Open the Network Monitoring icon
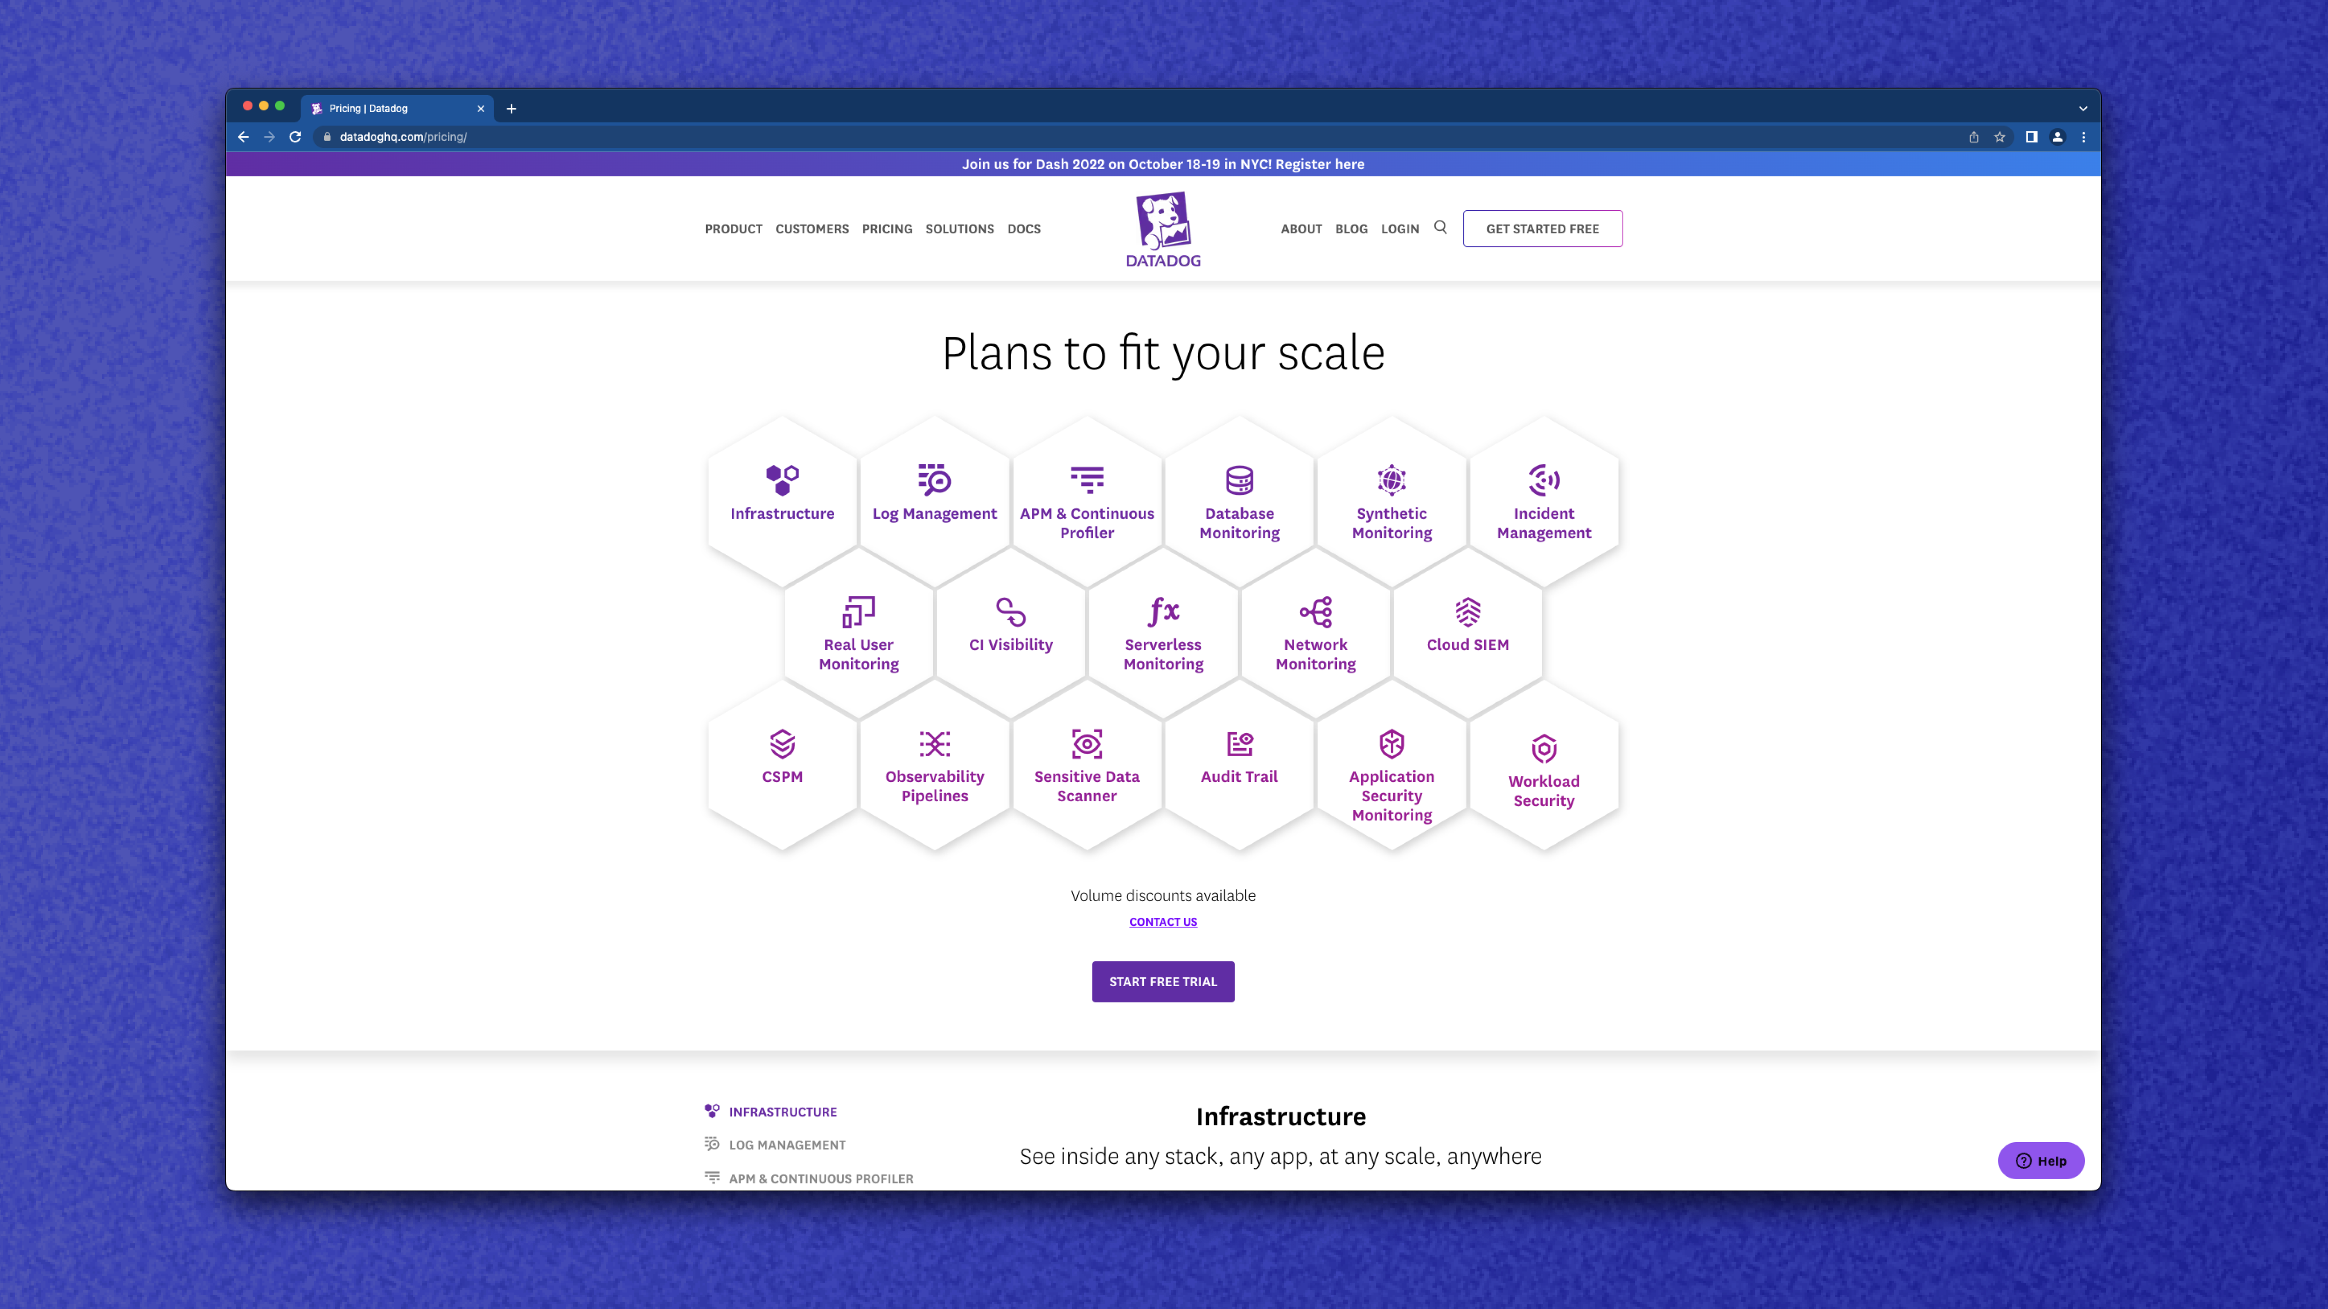The image size is (2328, 1309). pyautogui.click(x=1315, y=611)
